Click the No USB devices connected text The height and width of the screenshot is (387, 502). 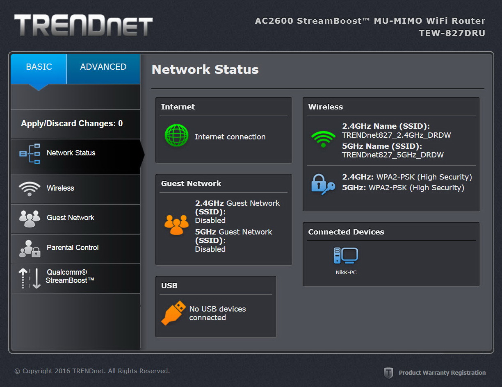(217, 313)
